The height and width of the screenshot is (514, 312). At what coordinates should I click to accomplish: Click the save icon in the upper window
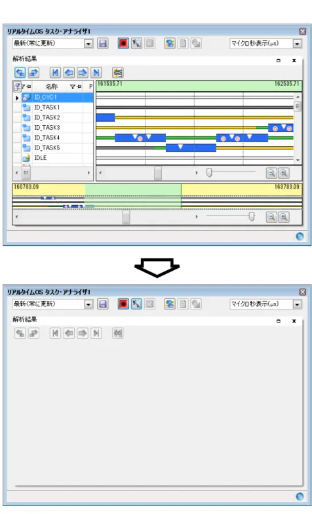pyautogui.click(x=102, y=43)
